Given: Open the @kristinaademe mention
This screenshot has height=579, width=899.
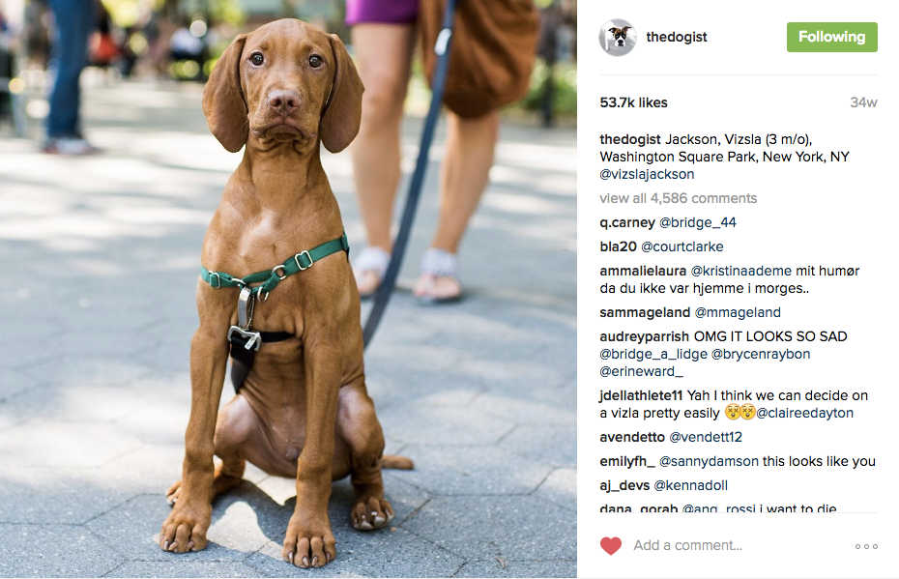Looking at the screenshot, I should (741, 271).
